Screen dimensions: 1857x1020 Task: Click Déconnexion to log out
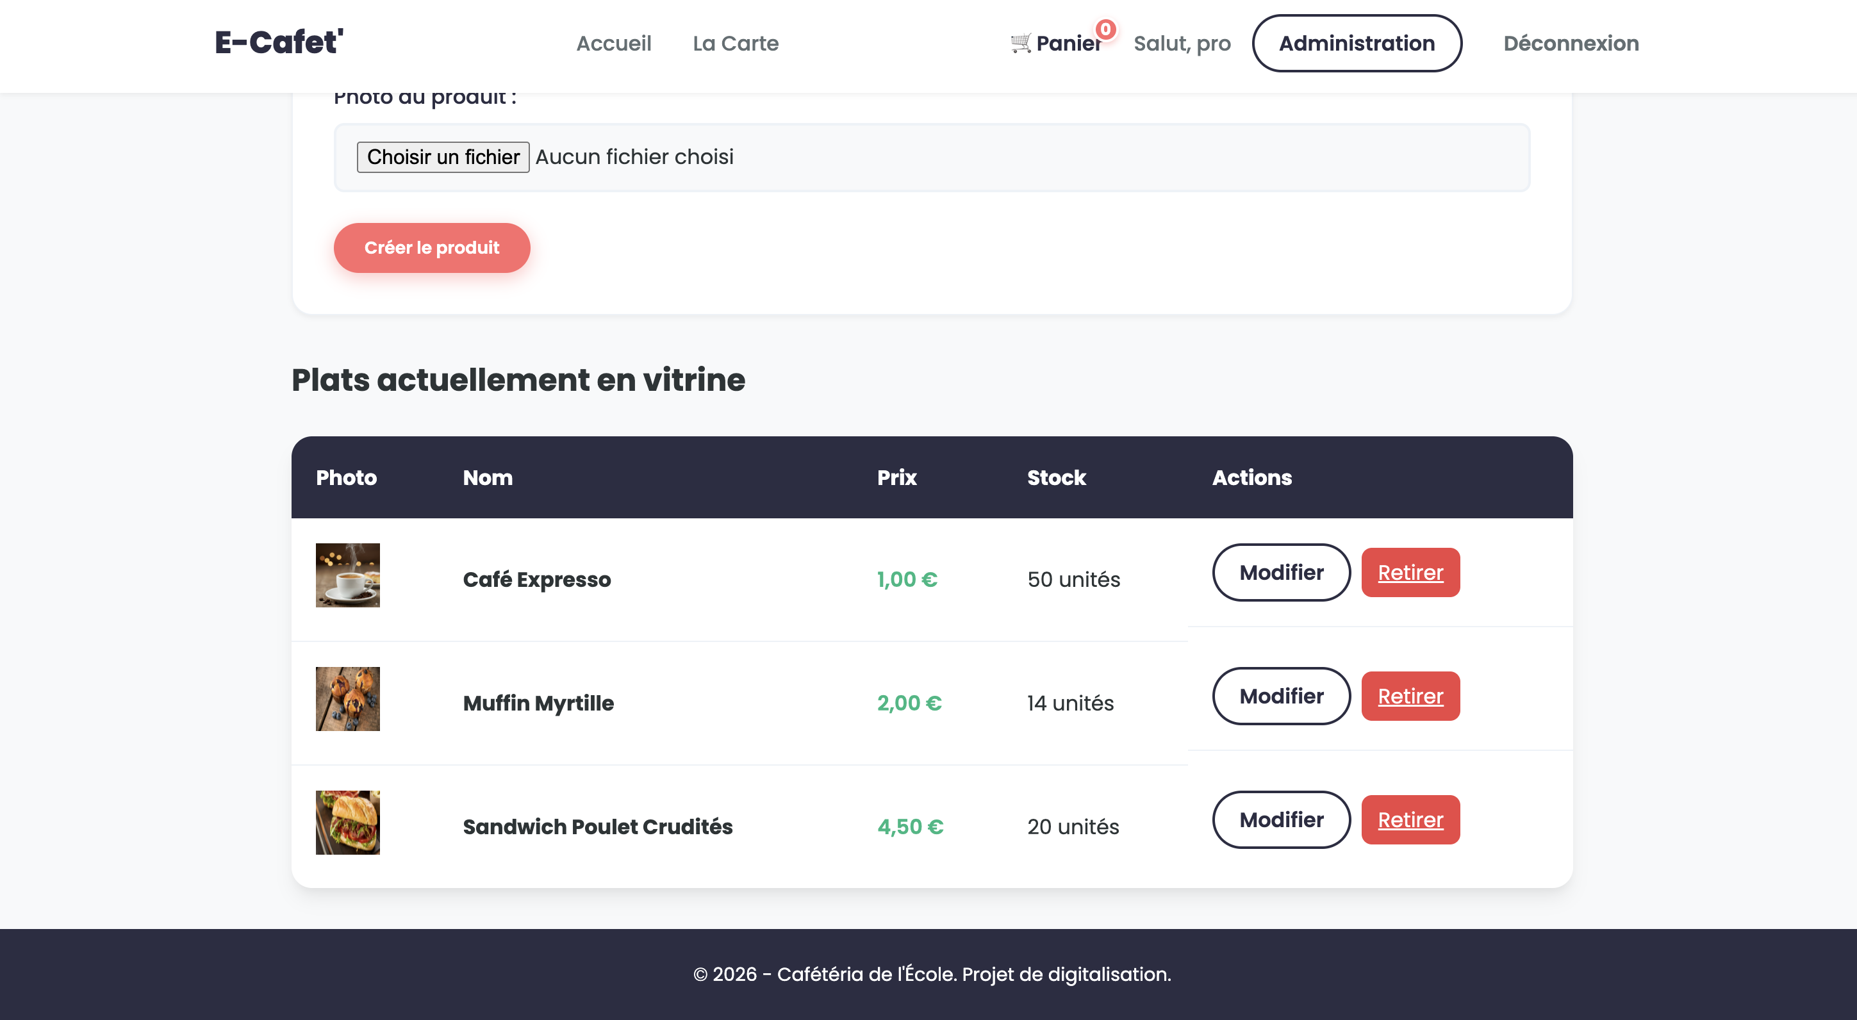click(1571, 44)
